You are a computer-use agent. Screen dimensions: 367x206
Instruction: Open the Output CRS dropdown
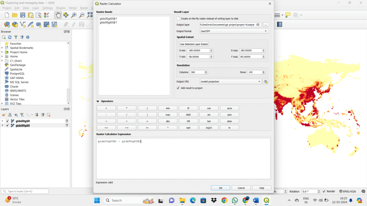pos(230,82)
